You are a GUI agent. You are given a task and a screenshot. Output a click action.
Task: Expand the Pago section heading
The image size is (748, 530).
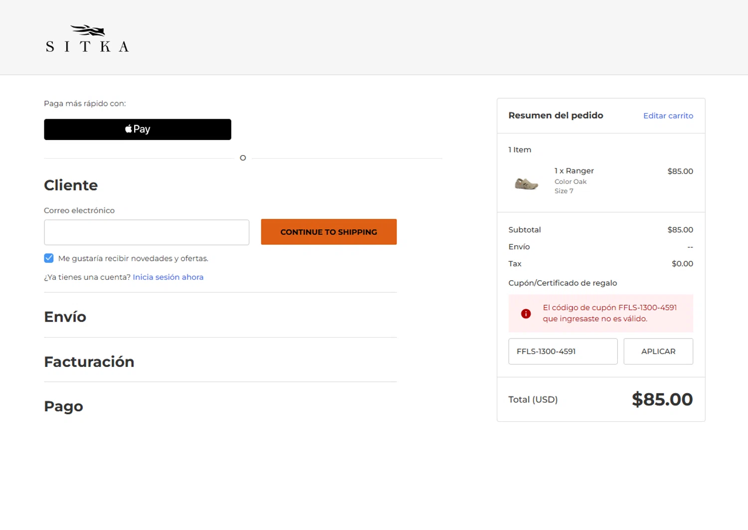[64, 406]
